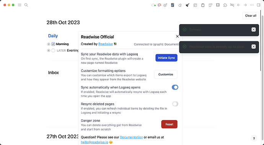Open the Documentation link
264x145 pixels.
pos(131,137)
